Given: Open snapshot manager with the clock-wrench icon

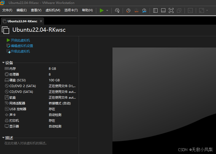Looking at the screenshot, I should [144, 10].
